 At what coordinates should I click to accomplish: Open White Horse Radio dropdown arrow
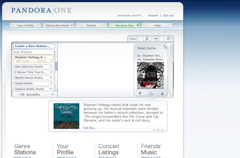coord(51,78)
